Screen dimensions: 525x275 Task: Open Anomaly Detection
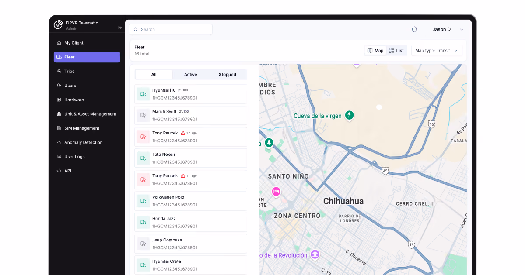[x=87, y=142]
